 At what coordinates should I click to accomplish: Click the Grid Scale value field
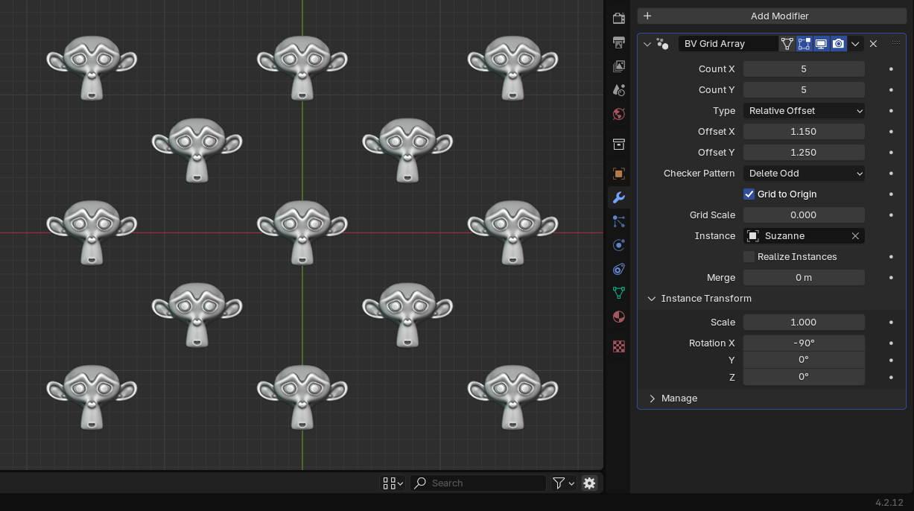(x=804, y=215)
